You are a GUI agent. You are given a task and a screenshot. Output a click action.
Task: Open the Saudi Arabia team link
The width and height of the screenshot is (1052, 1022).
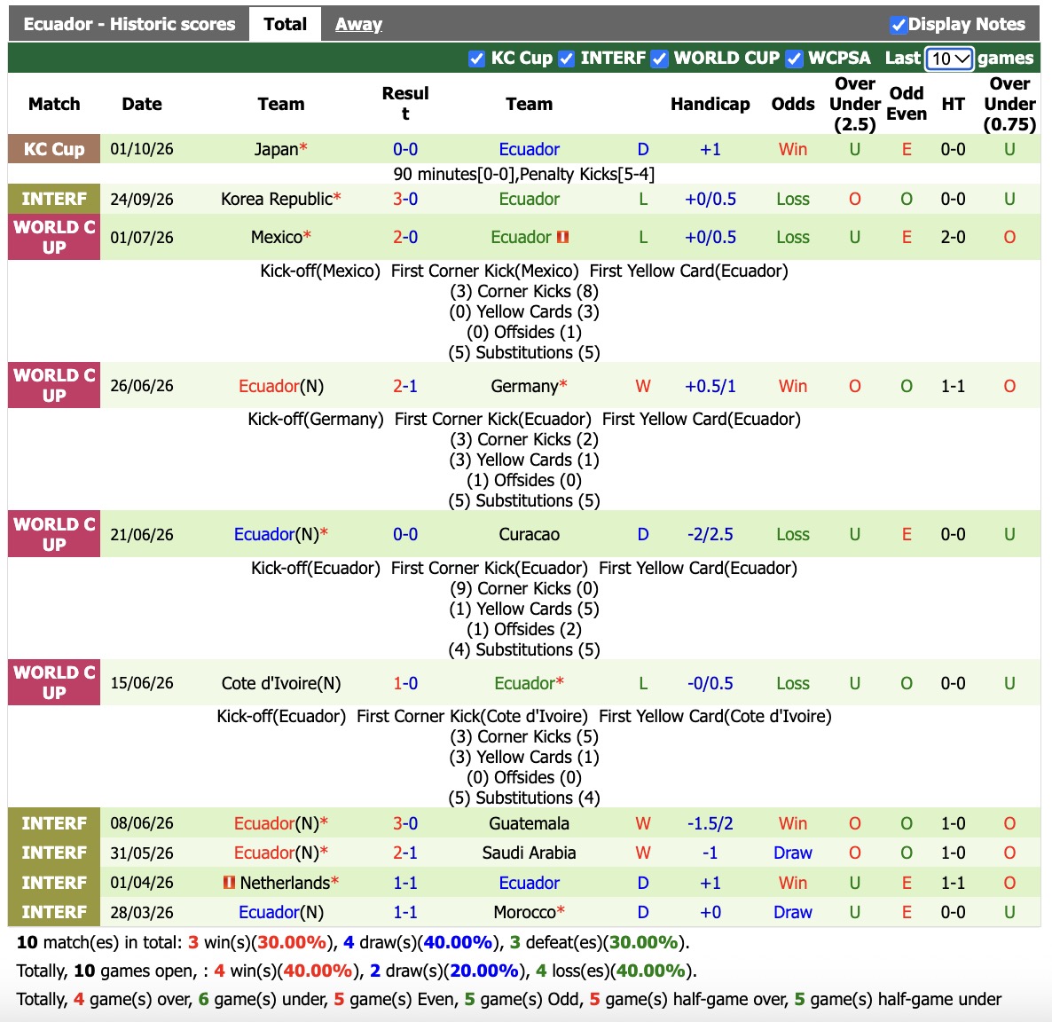coord(530,853)
